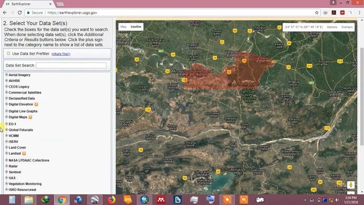Select Land Cover label
The image size is (364, 205).
pos(17,147)
